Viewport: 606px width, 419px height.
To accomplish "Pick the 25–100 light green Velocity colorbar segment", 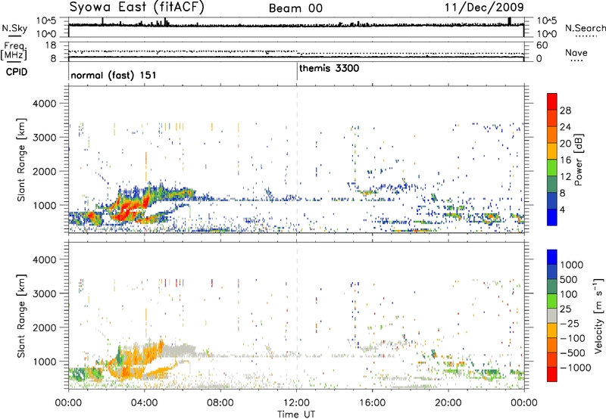I will pyautogui.click(x=552, y=301).
